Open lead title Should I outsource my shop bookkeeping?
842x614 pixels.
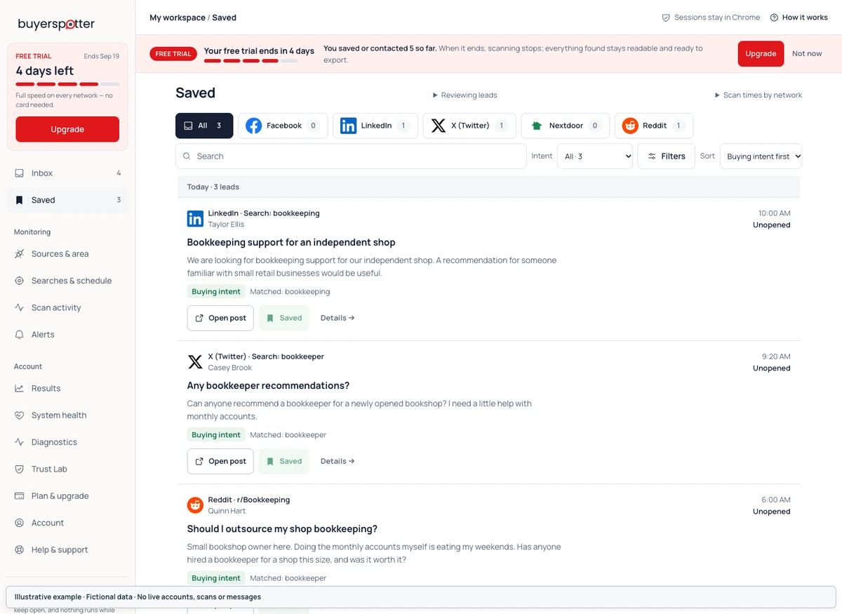click(x=282, y=529)
